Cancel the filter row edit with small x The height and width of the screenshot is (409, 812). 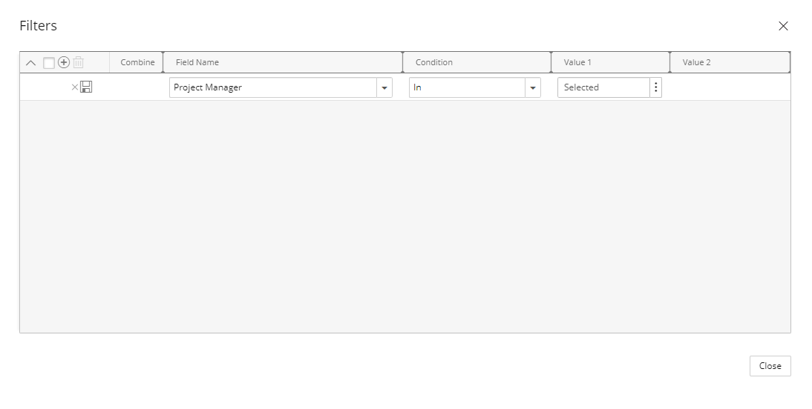pyautogui.click(x=74, y=87)
